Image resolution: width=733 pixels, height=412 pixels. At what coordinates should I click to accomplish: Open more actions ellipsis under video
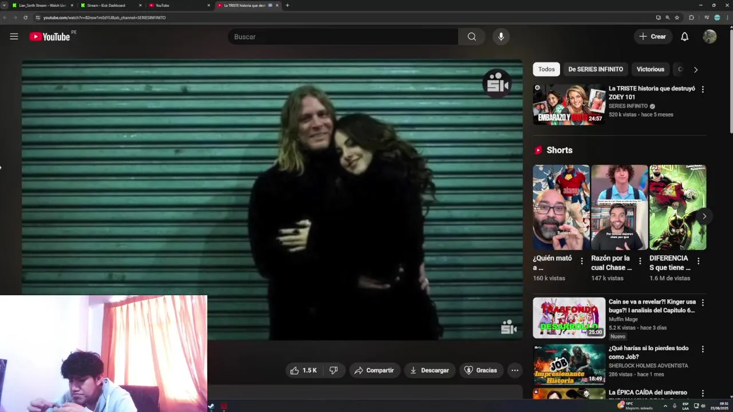point(515,370)
